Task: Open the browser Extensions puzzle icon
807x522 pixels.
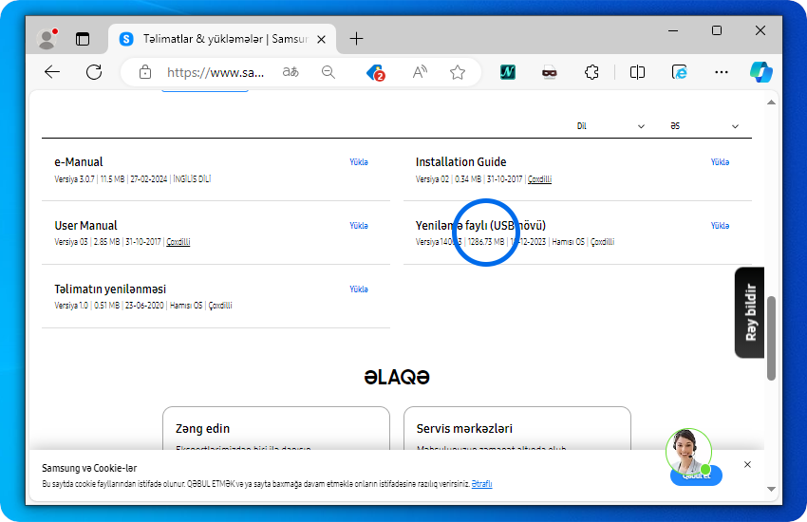Action: [x=591, y=72]
